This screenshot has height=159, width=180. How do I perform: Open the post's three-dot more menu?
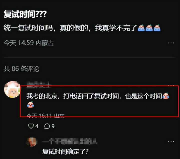pos(171,43)
